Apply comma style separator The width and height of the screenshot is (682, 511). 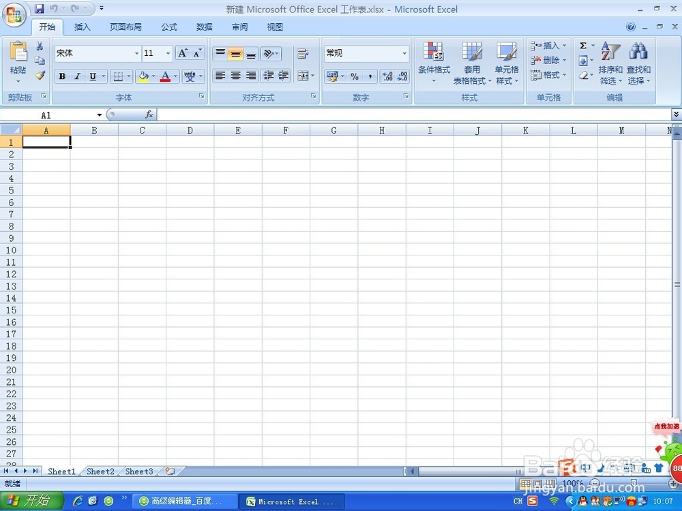pos(370,76)
